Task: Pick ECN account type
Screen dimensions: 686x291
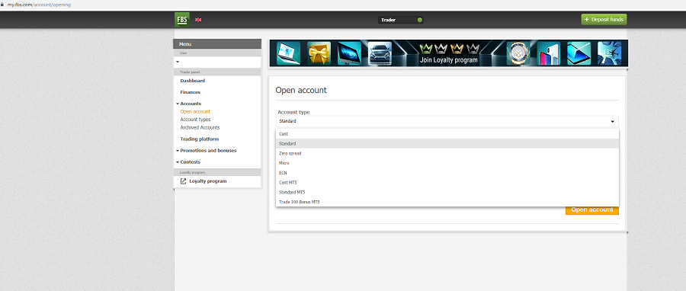Action: click(x=447, y=173)
